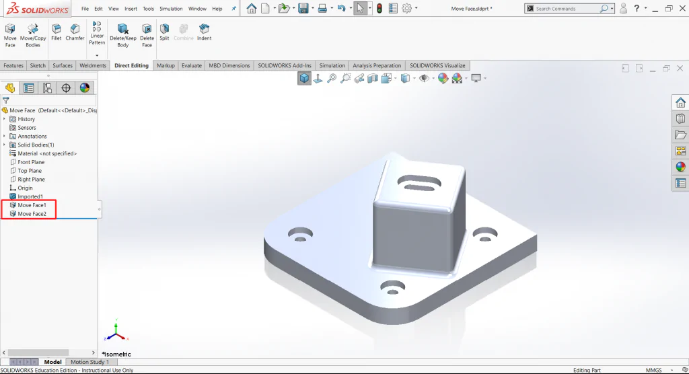This screenshot has height=374, width=689.
Task: Create a new document
Action: click(265, 8)
